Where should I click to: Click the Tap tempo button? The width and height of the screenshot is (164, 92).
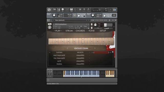click(75, 15)
